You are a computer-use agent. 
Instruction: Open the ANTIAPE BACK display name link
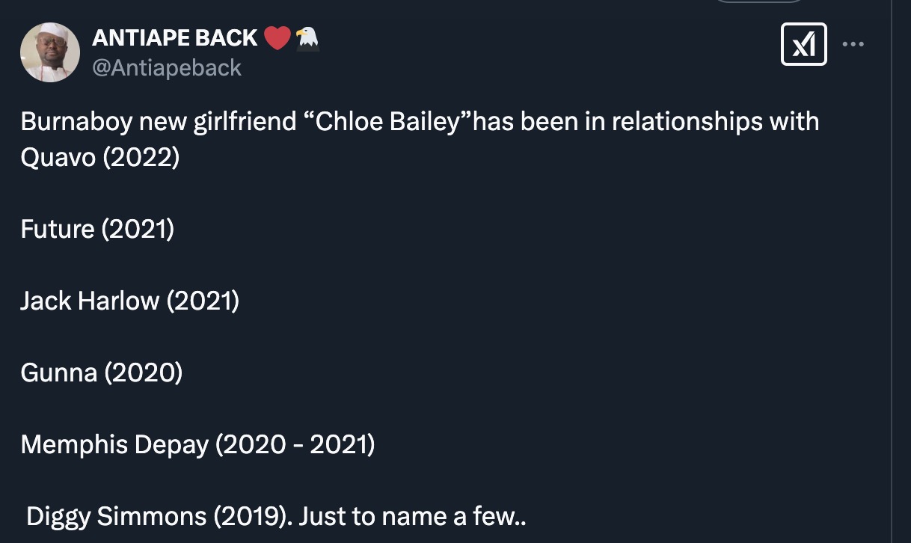pyautogui.click(x=174, y=37)
